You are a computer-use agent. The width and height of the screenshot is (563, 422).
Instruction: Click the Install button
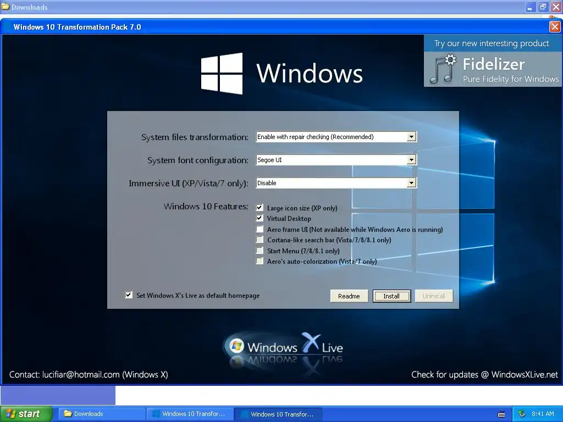[391, 296]
